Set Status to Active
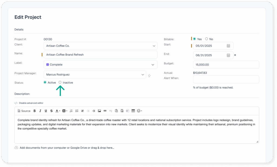The height and width of the screenshot is (167, 277). point(45,82)
